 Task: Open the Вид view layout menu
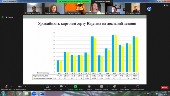pyautogui.click(x=166, y=5)
